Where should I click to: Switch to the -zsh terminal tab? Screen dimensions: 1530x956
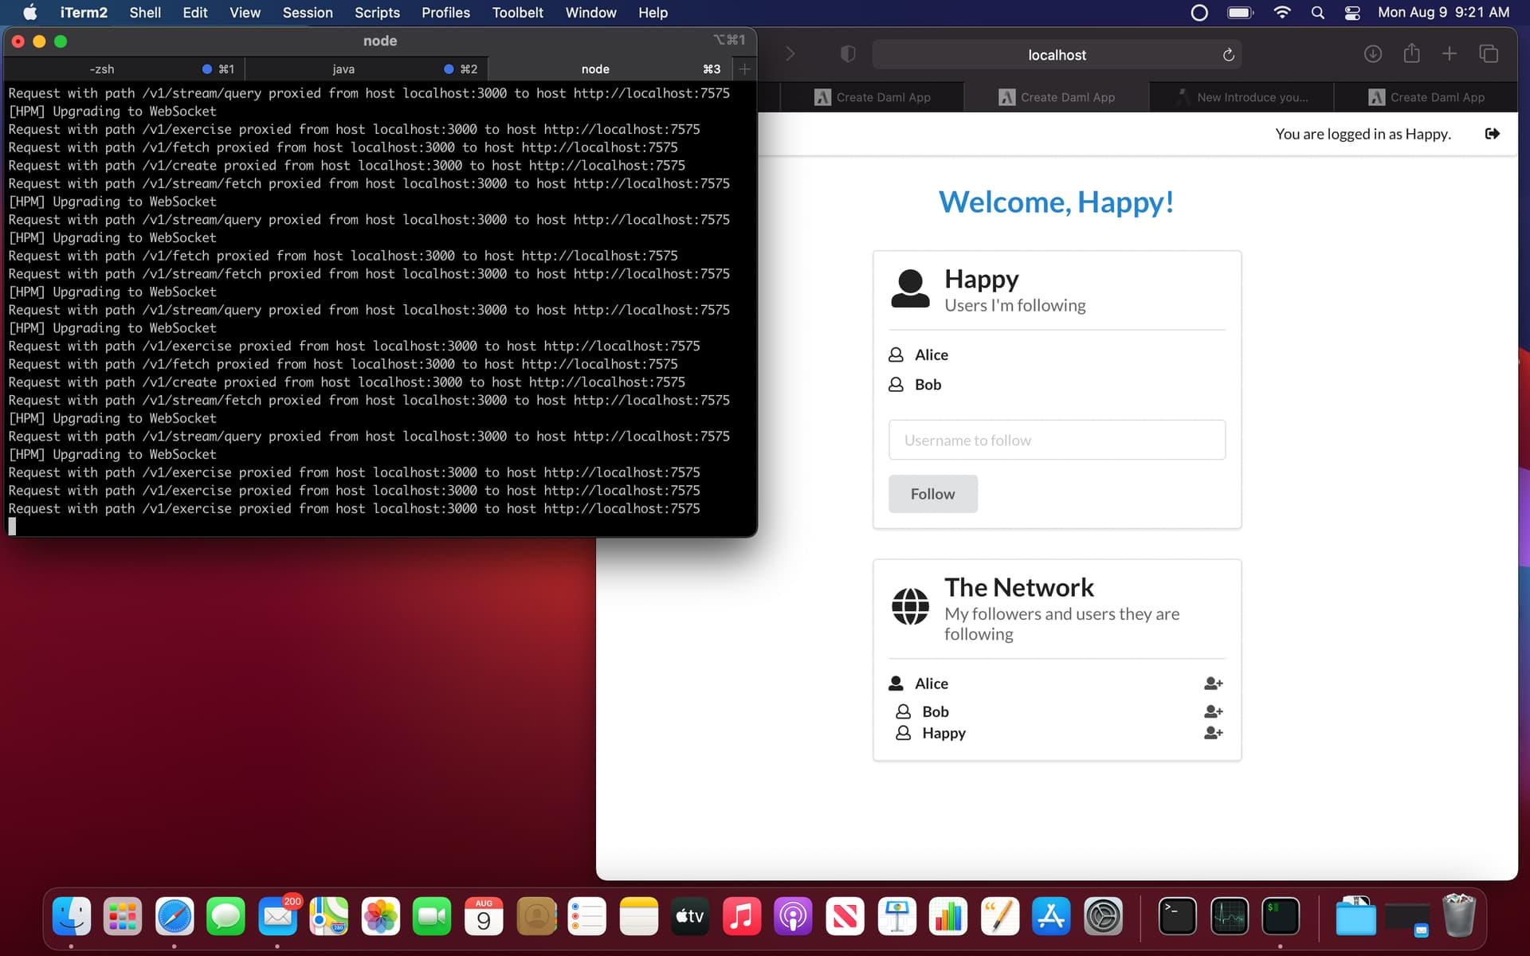tap(102, 69)
